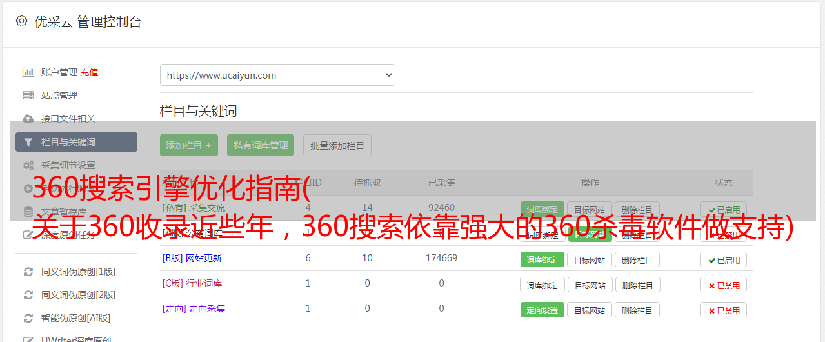
Task: Click the 操作 column header
Action: (590, 183)
